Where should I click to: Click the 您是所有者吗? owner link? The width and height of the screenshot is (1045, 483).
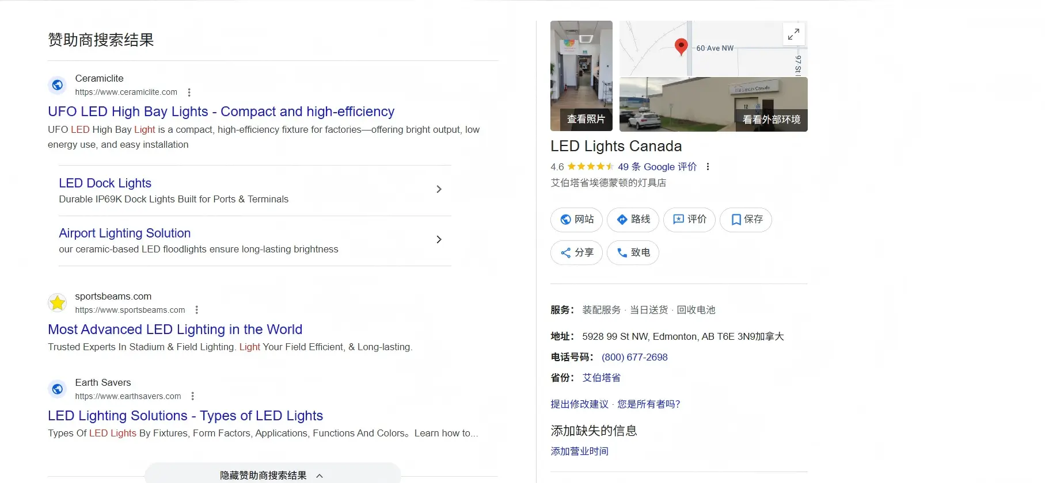tap(649, 404)
